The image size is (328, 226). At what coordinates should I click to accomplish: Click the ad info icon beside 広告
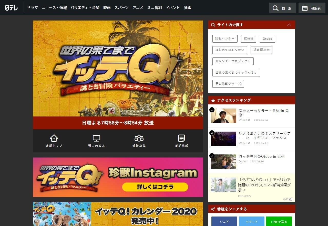pos(291,200)
